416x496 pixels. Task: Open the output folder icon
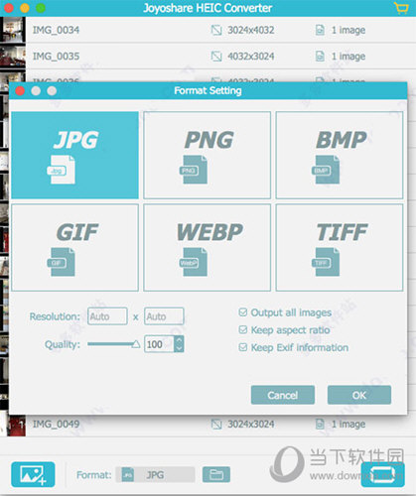click(216, 475)
